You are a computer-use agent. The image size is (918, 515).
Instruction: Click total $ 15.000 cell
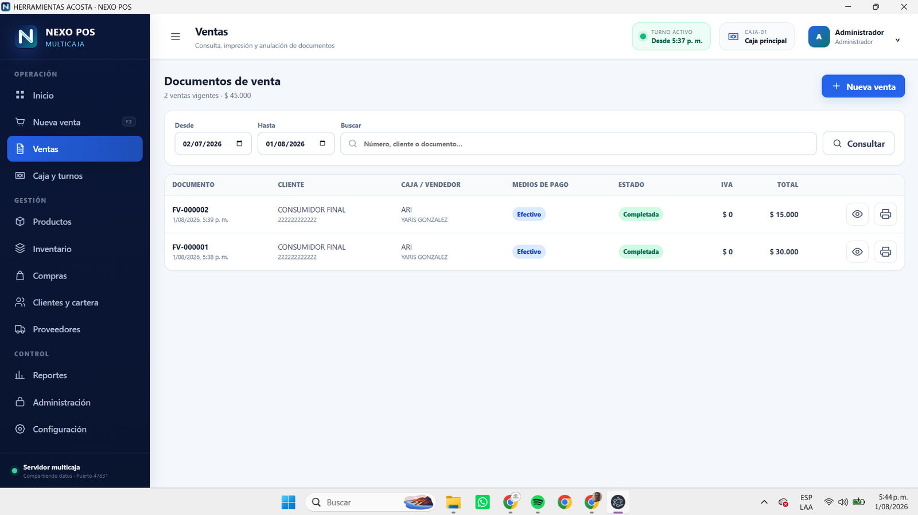click(784, 214)
